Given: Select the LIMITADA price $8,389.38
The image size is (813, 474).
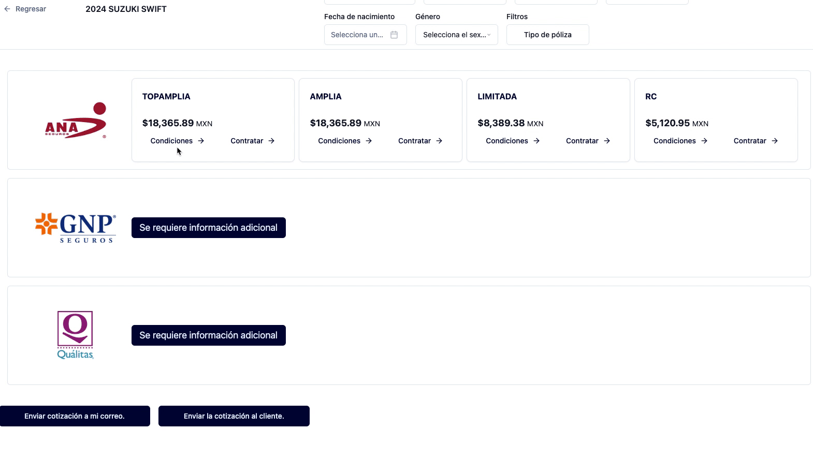Looking at the screenshot, I should (x=501, y=123).
